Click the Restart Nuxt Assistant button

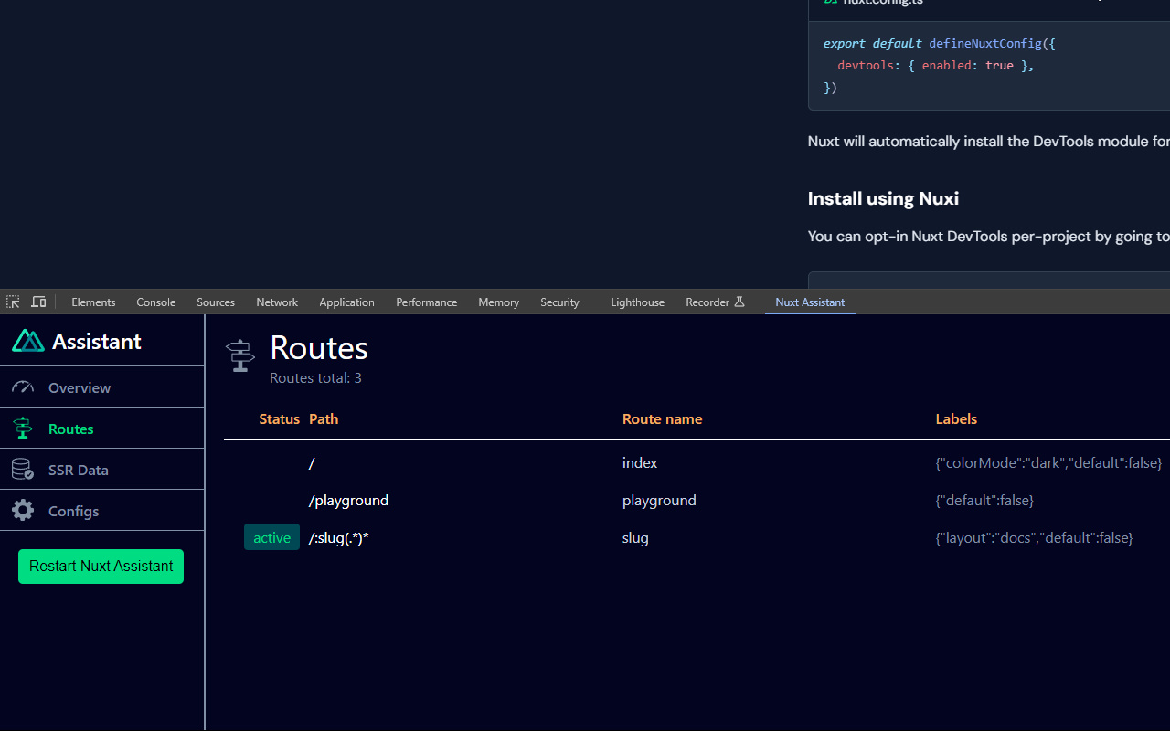[101, 567]
